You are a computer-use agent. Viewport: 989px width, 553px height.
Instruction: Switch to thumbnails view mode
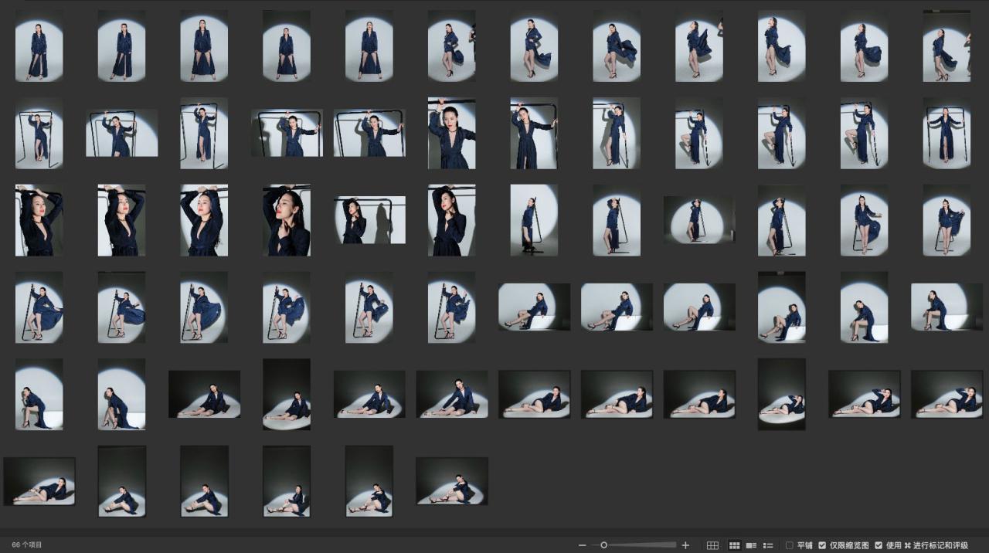click(734, 545)
